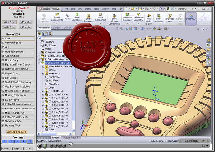Select Volume 1 swatch button
The height and width of the screenshot is (152, 215).
[x=5, y=141]
